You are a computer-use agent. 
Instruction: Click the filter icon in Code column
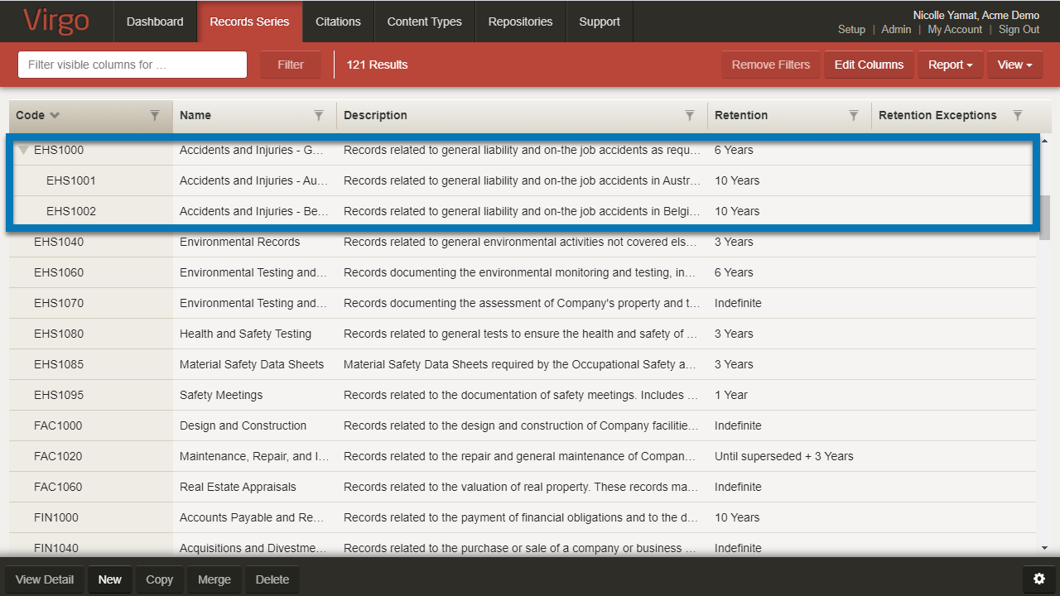(155, 116)
